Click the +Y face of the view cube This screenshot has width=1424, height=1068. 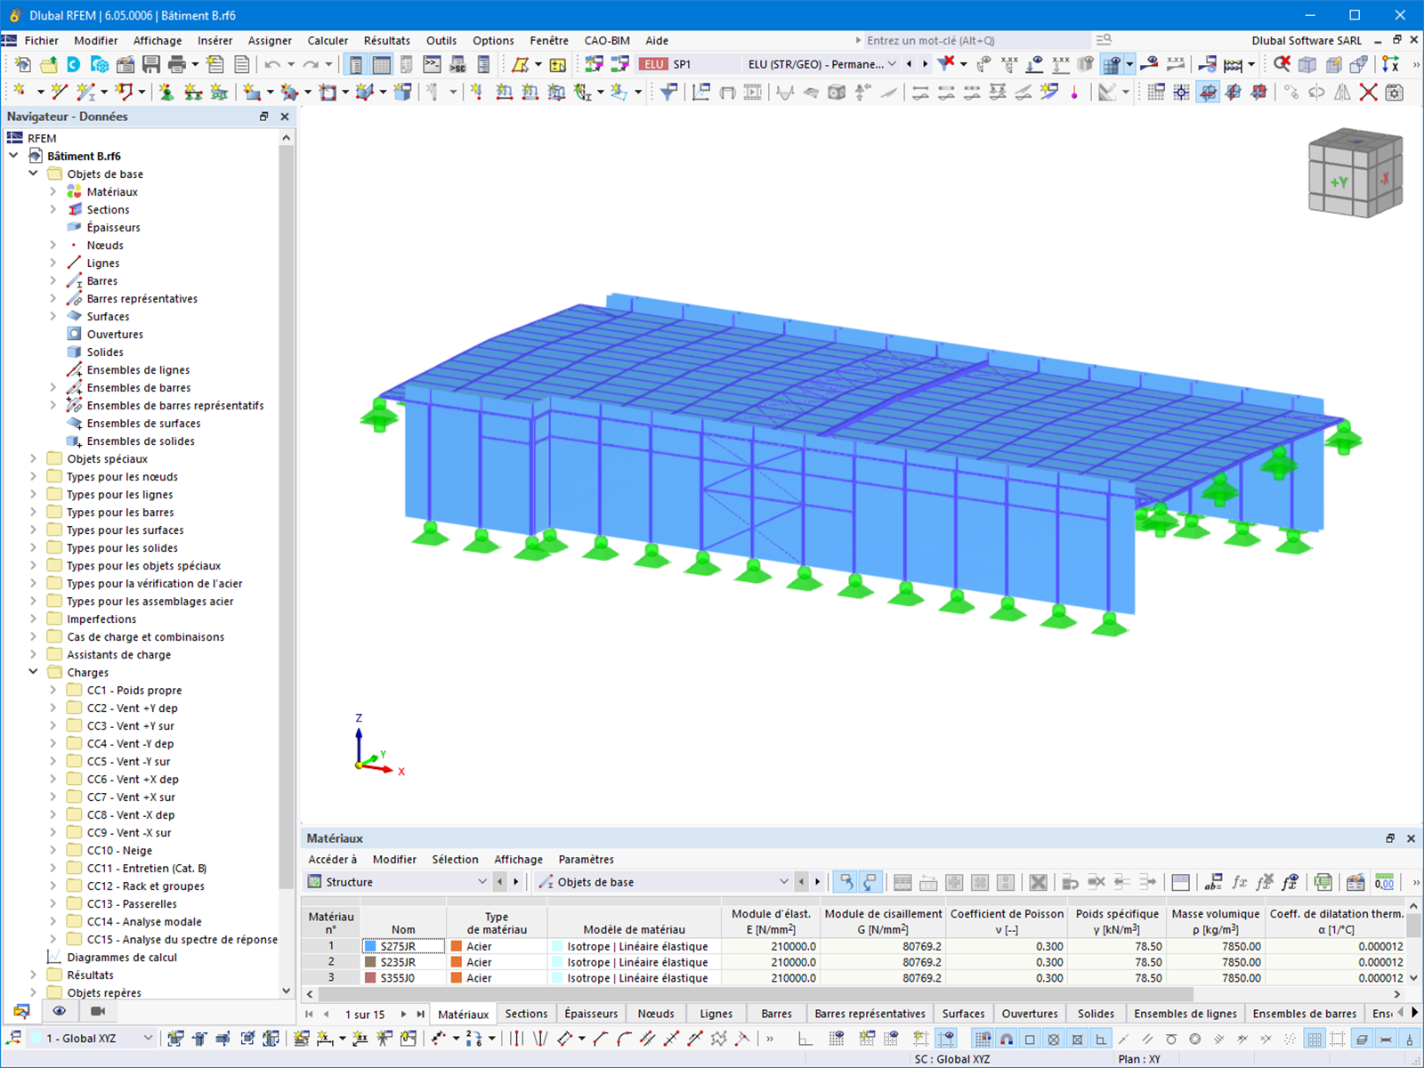[1338, 182]
